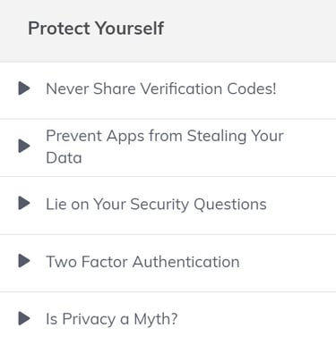Open the 'Never Share Verification Codes!' title
This screenshot has width=336, height=345.
coord(161,88)
